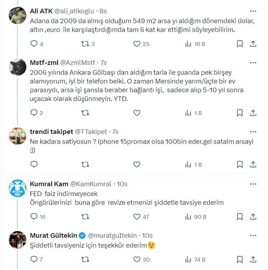Open @KamKumral profile handle link
This screenshot has width=268, height=270.
tap(91, 184)
